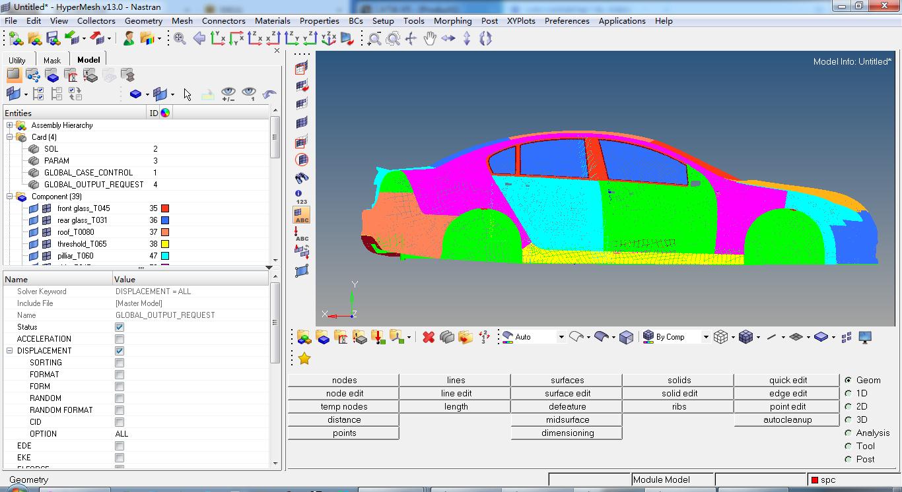Open the Morphing menu
The width and height of the screenshot is (902, 492).
452,20
